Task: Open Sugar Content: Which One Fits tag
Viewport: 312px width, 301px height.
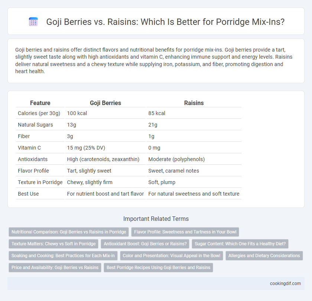Action: click(240, 244)
